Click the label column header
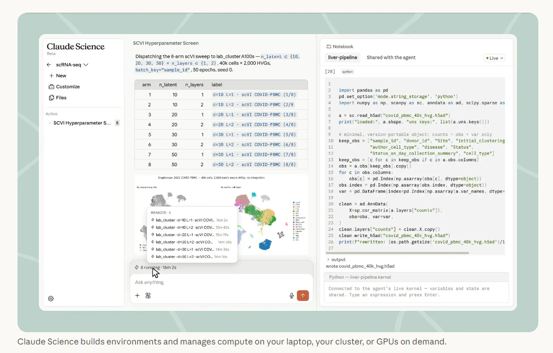The height and width of the screenshot is (353, 553). coord(217,85)
